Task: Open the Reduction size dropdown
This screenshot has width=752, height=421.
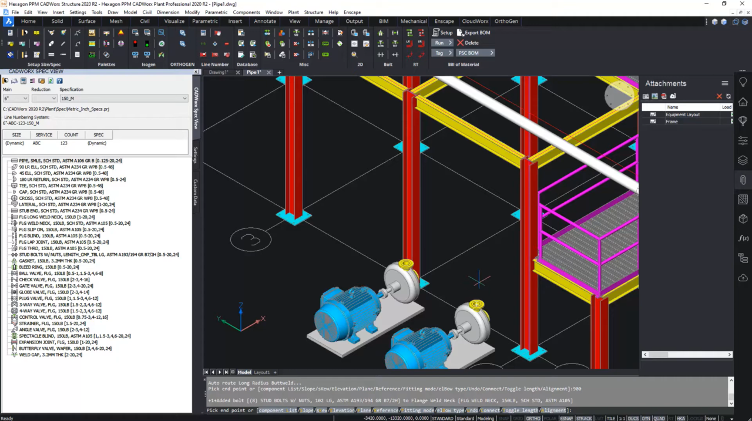Action: [x=44, y=99]
